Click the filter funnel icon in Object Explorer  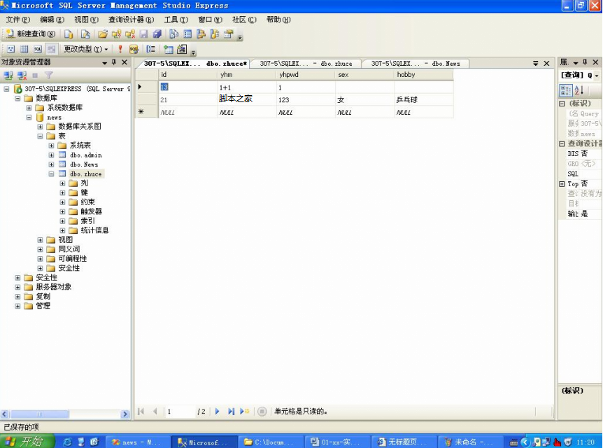pos(48,75)
